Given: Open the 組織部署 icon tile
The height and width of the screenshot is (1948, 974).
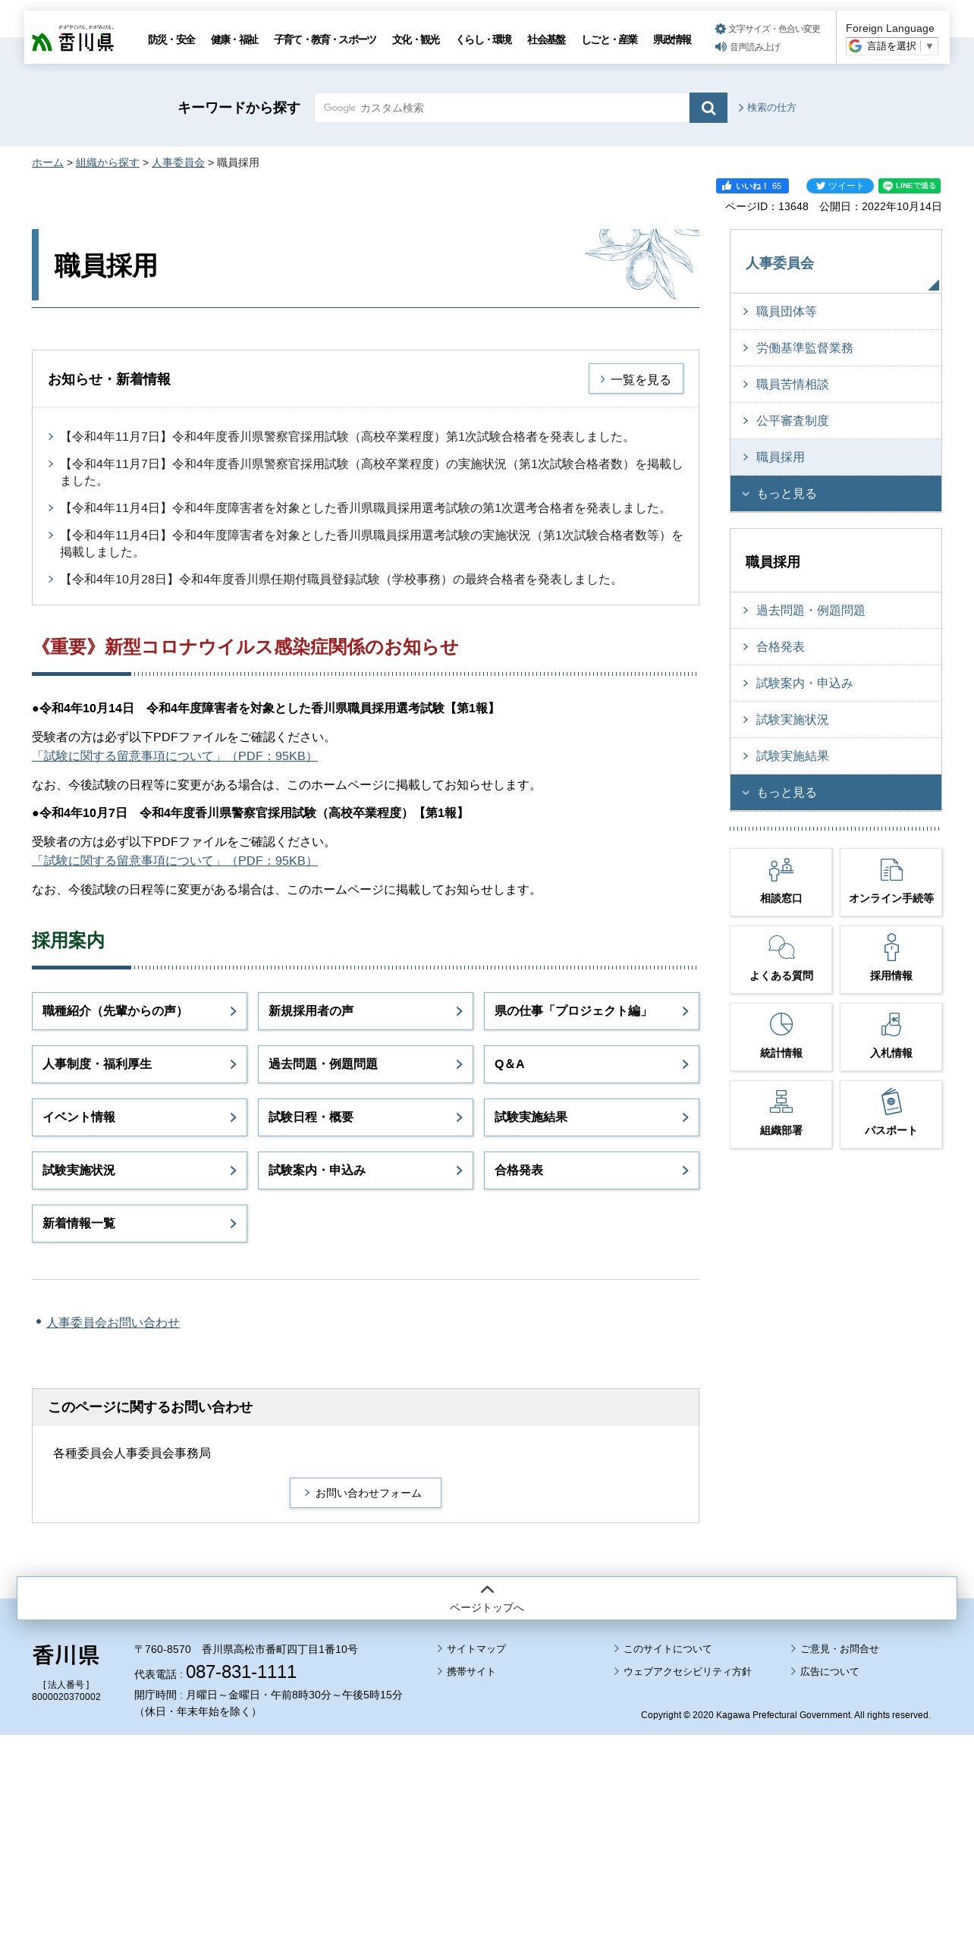Looking at the screenshot, I should click(x=781, y=1114).
